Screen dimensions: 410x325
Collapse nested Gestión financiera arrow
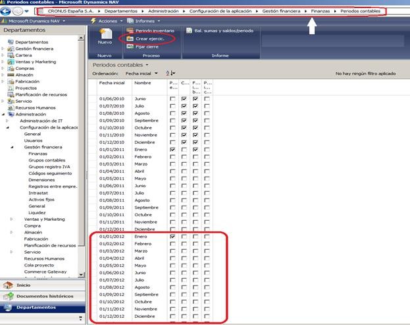pos(12,147)
